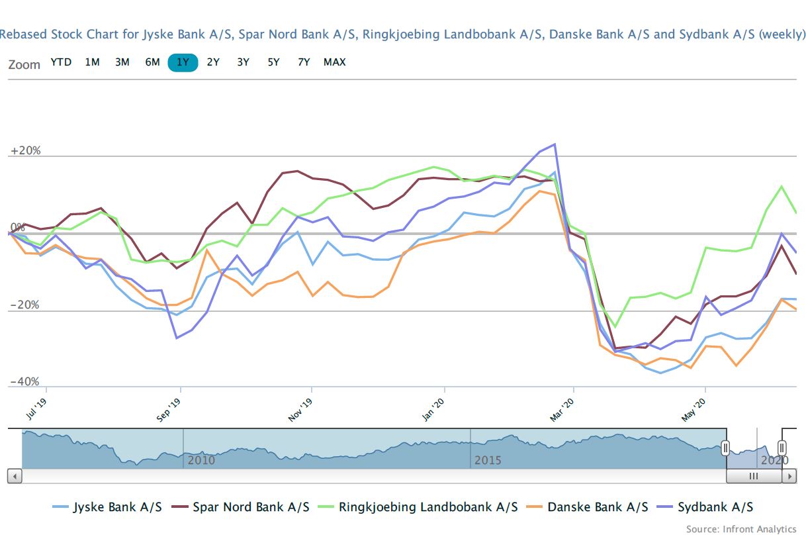Click the navigator scrollbar thumb grip
Image resolution: width=806 pixels, height=535 pixels.
click(754, 476)
